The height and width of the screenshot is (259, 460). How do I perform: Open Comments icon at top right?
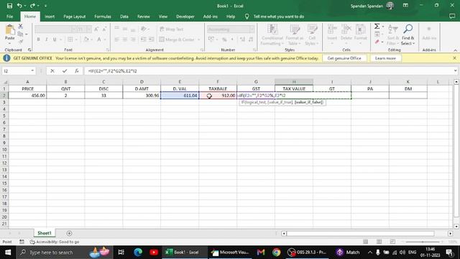pyautogui.click(x=452, y=17)
